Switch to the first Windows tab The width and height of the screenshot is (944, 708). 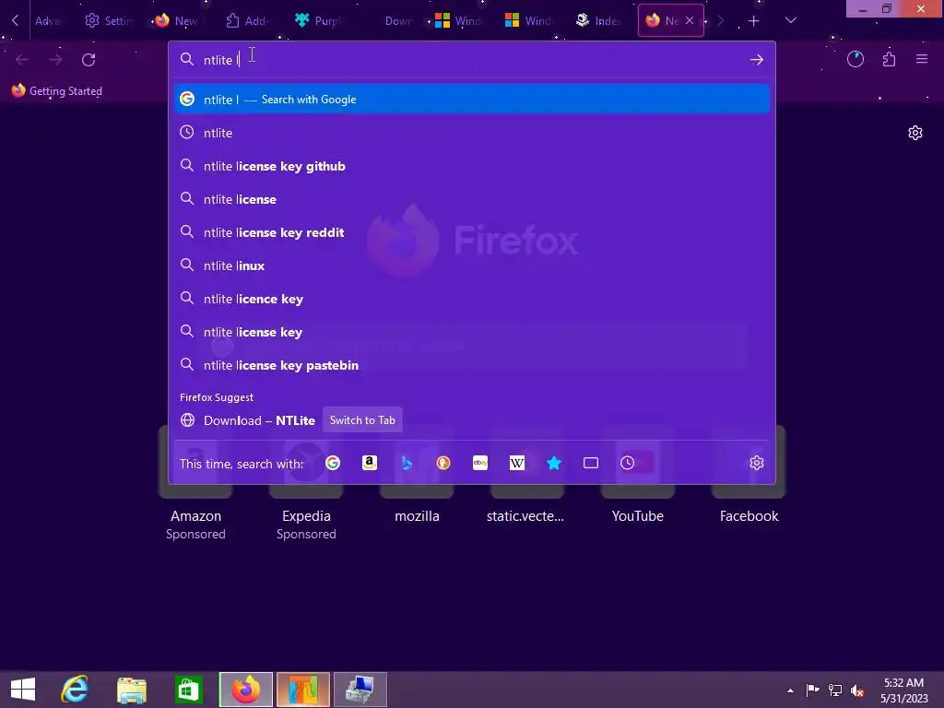[x=458, y=21]
